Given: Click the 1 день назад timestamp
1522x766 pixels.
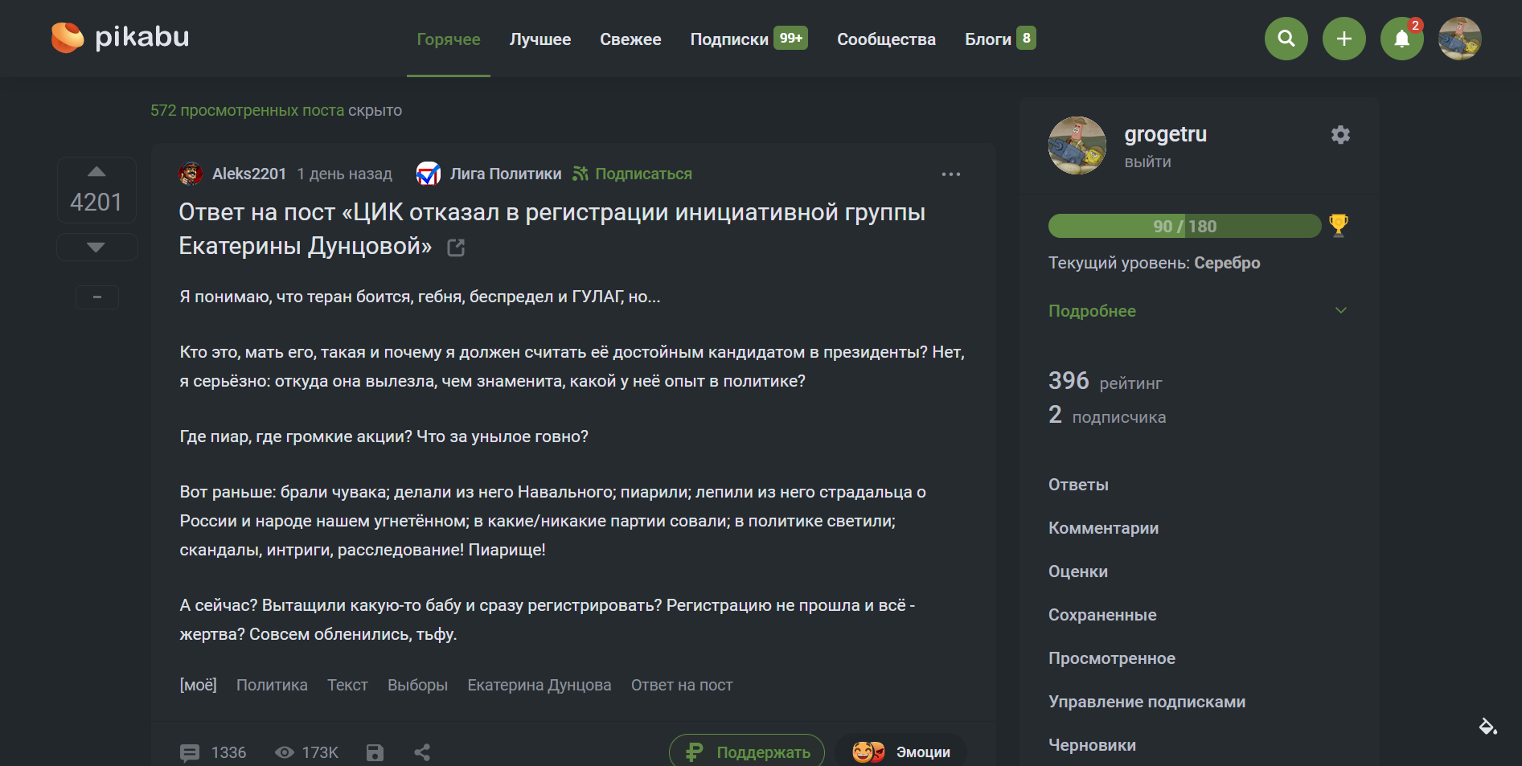Looking at the screenshot, I should (345, 174).
